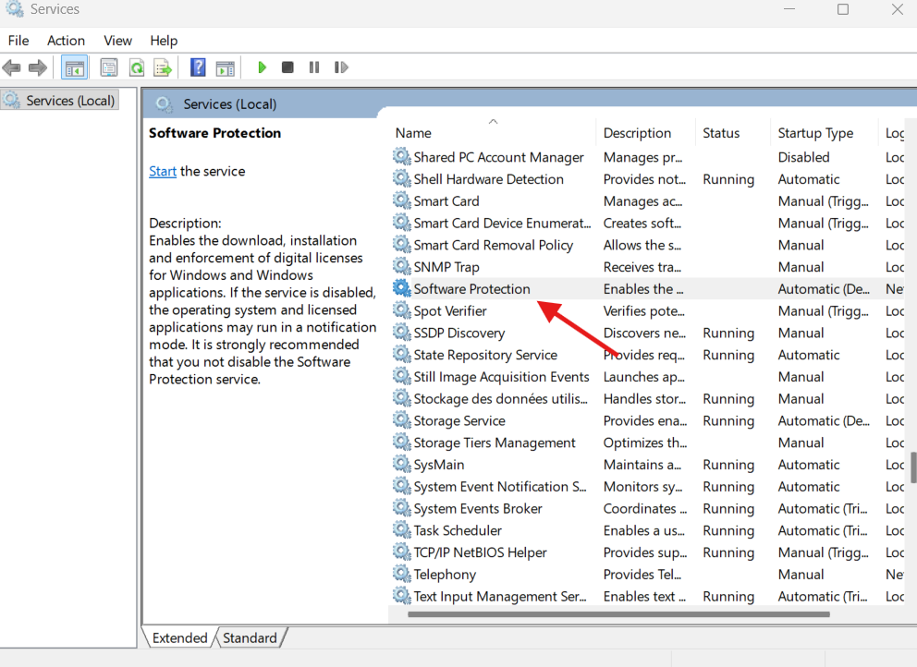Open the Action menu

[66, 41]
